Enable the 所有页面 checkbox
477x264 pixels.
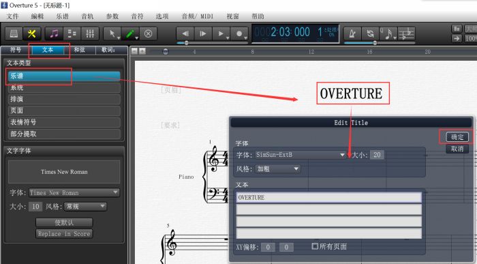click(315, 246)
